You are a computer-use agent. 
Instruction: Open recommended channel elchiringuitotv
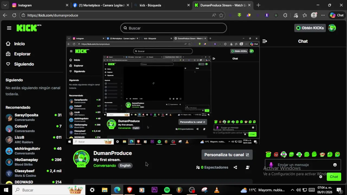[34, 151]
